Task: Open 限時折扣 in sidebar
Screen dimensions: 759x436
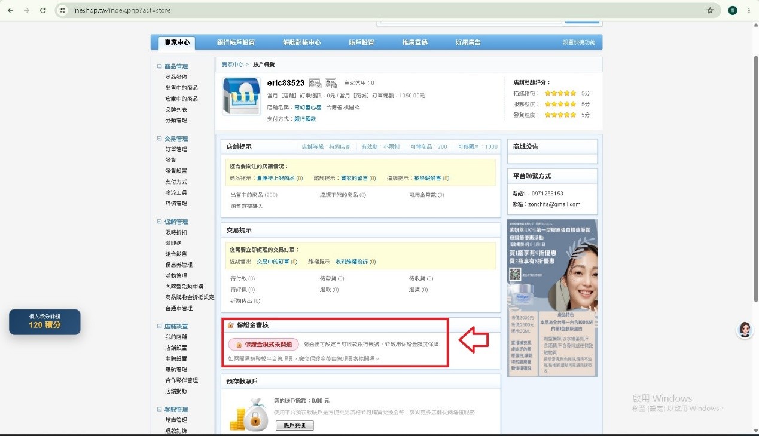Action: (176, 232)
